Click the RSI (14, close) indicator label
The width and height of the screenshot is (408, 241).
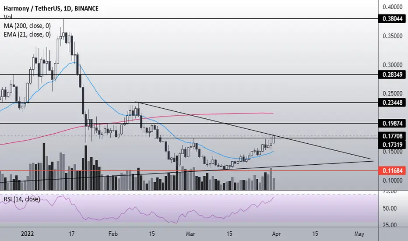[x=22, y=199]
